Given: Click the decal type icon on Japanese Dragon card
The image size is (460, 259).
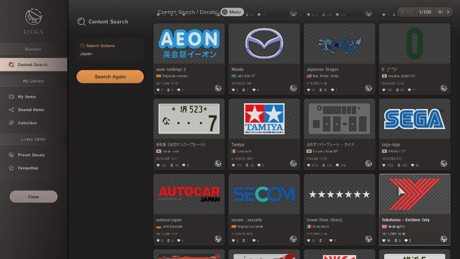Looking at the screenshot, I should click(x=369, y=88).
